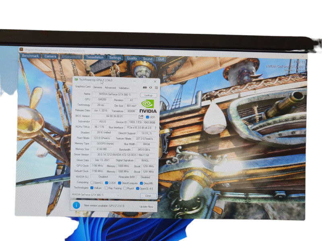Open the Settings menu in Heaven
Image resolution: width=322 pixels, height=241 pixels.
[115, 58]
